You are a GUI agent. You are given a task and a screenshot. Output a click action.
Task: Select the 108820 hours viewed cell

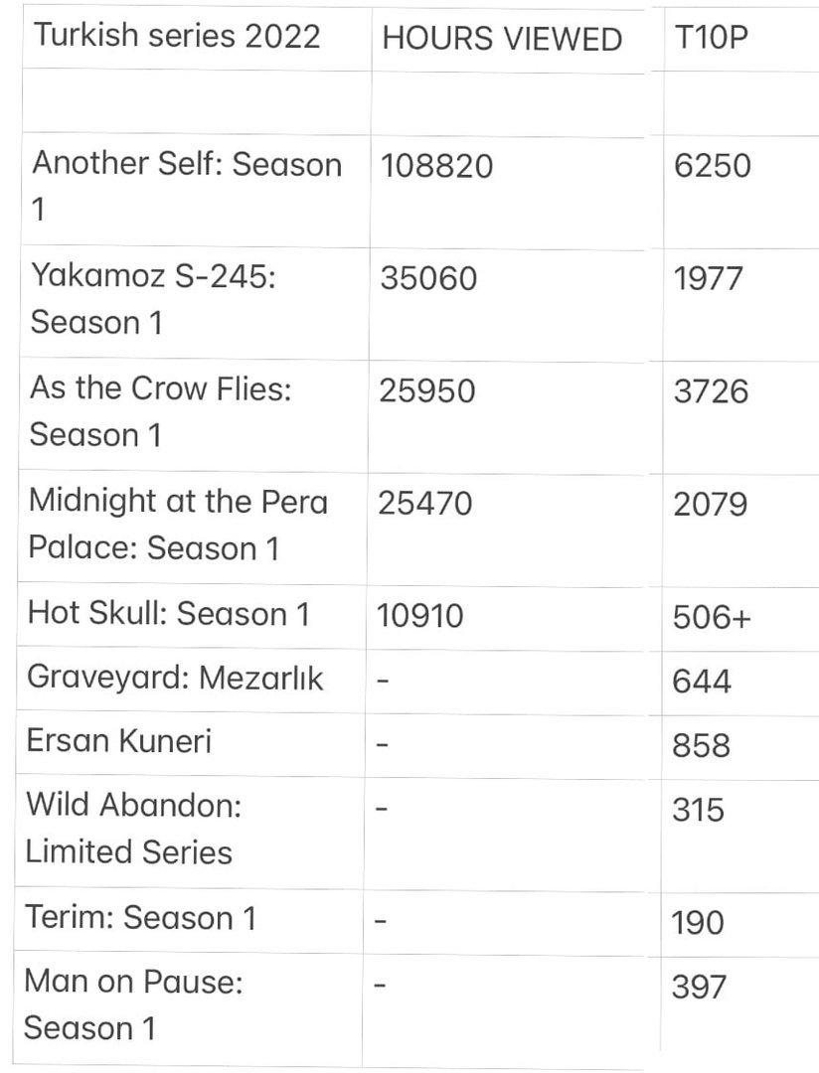(x=436, y=166)
